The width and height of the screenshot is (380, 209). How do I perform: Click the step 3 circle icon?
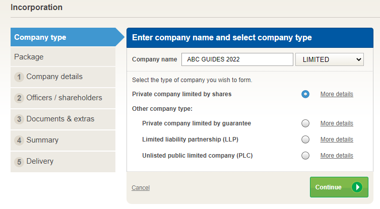click(x=19, y=119)
